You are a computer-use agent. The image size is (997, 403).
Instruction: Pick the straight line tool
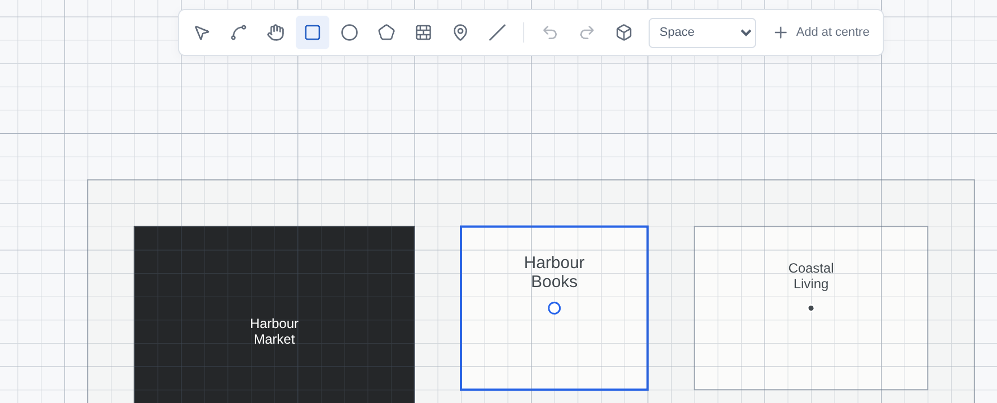point(497,32)
